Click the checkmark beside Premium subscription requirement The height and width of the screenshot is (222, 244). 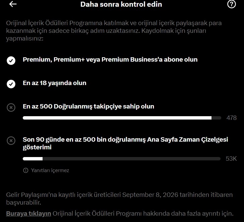click(11, 61)
